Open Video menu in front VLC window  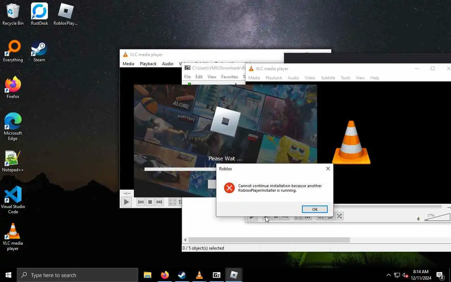tap(310, 78)
